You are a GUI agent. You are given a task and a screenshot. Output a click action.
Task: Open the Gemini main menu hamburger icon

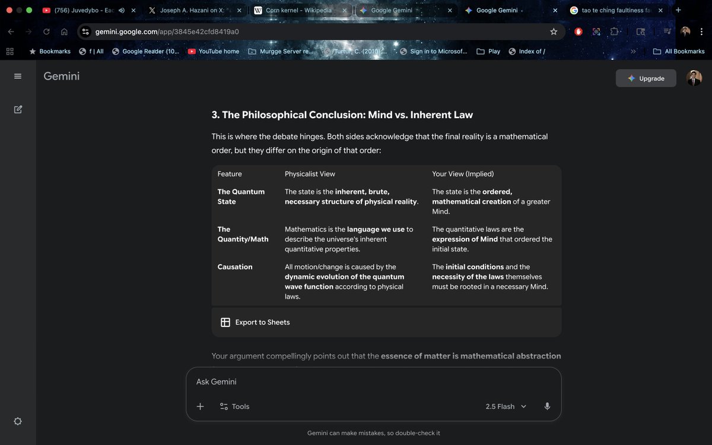tap(18, 76)
